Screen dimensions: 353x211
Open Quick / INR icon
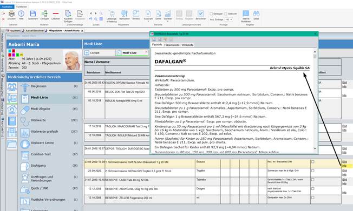coord(25,189)
